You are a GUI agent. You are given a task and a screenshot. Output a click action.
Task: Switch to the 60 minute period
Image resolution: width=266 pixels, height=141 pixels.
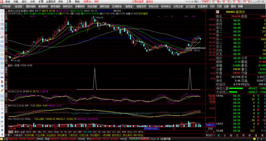click(2, 122)
